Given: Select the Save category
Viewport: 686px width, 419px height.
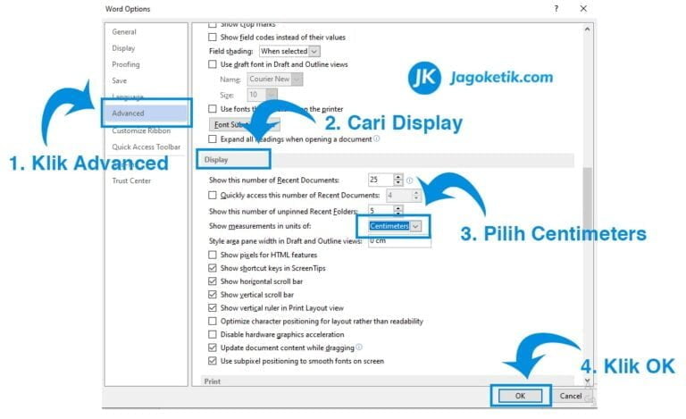Looking at the screenshot, I should pyautogui.click(x=120, y=80).
